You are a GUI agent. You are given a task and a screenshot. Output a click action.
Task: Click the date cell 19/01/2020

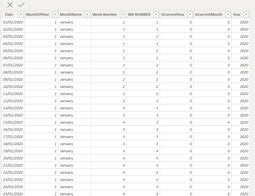13,151
